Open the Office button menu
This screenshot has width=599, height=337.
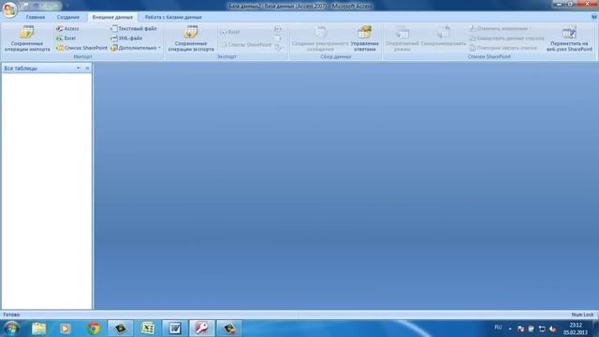point(9,9)
